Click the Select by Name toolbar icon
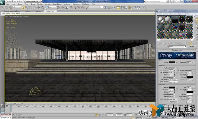Screen dimensions: 198x119 [x=27, y=7]
